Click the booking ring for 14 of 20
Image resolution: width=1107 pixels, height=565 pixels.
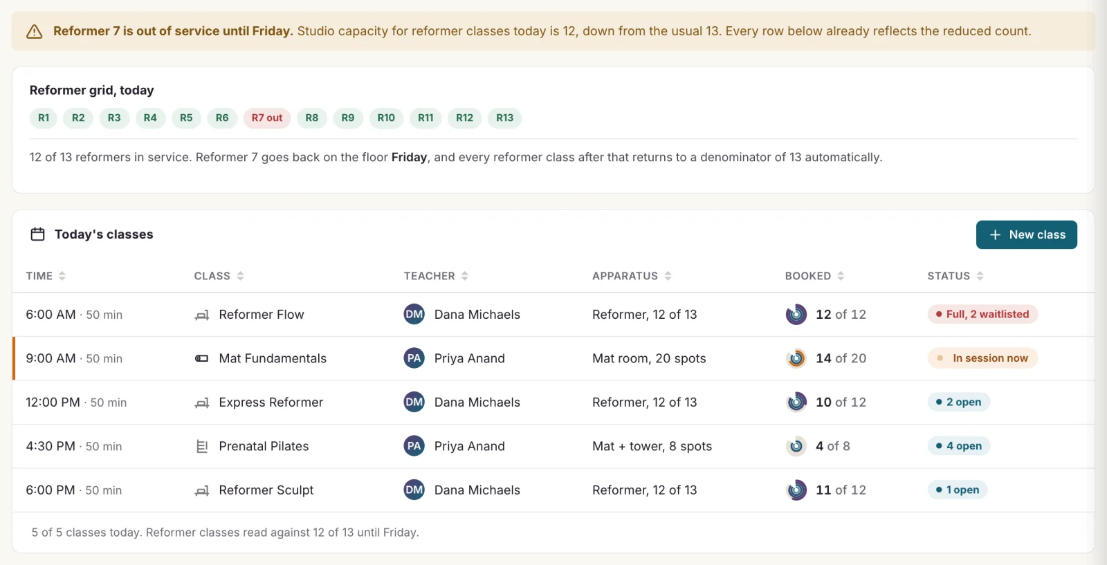(796, 358)
